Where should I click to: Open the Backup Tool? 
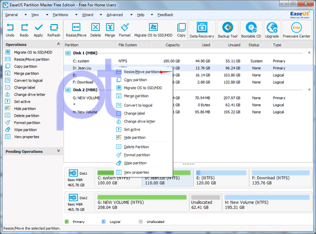coord(228,30)
